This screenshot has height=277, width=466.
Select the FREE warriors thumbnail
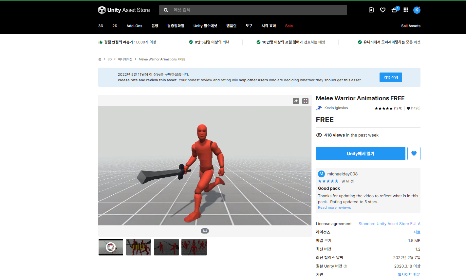pyautogui.click(x=139, y=247)
